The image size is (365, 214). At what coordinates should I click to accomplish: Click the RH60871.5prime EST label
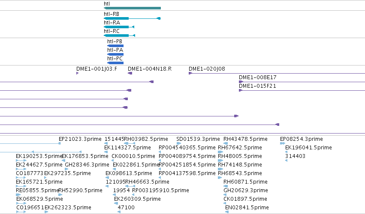[x=246, y=182]
